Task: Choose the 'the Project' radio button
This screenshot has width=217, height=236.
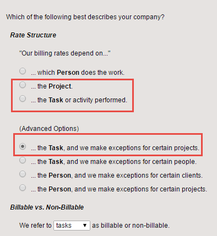Action: (23, 85)
